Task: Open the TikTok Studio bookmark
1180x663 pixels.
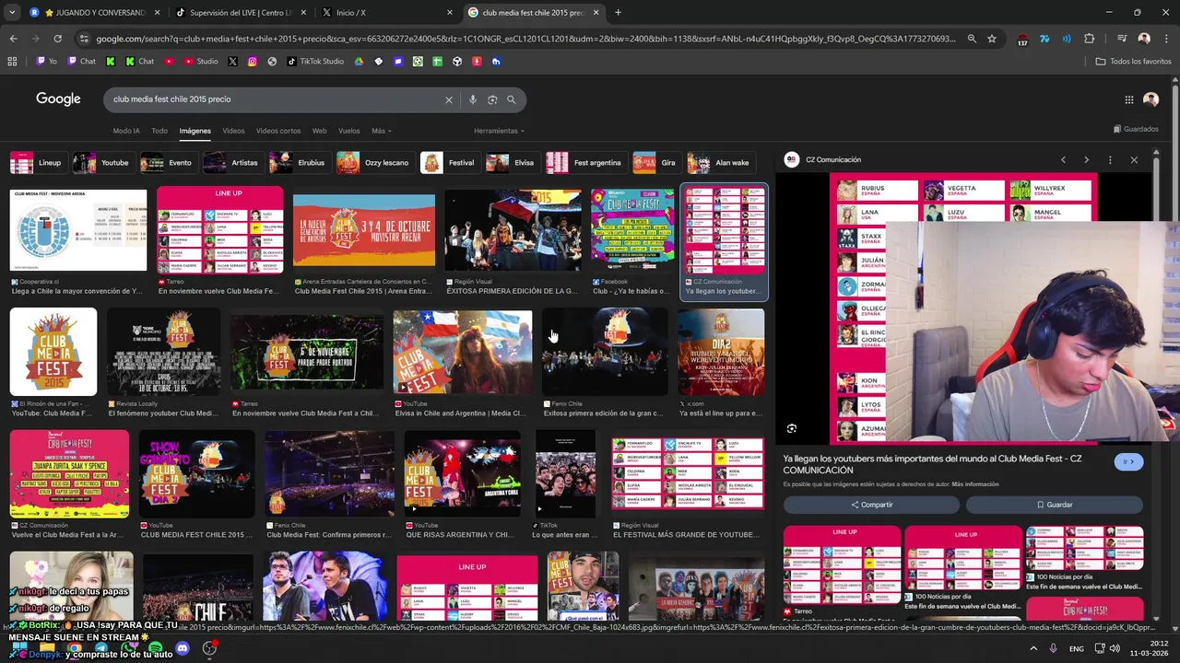Action: click(x=316, y=62)
